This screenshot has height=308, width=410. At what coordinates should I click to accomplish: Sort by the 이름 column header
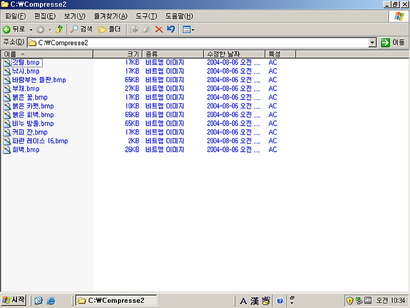47,54
